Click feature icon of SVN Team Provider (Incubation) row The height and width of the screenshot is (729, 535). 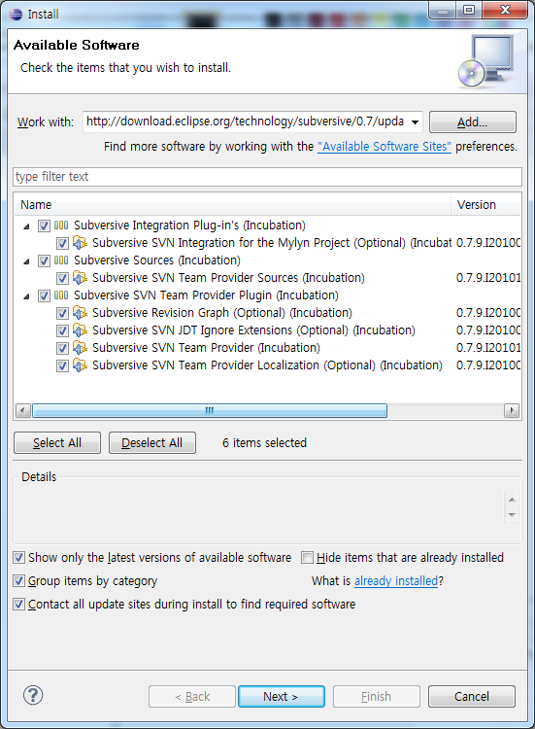pos(80,348)
